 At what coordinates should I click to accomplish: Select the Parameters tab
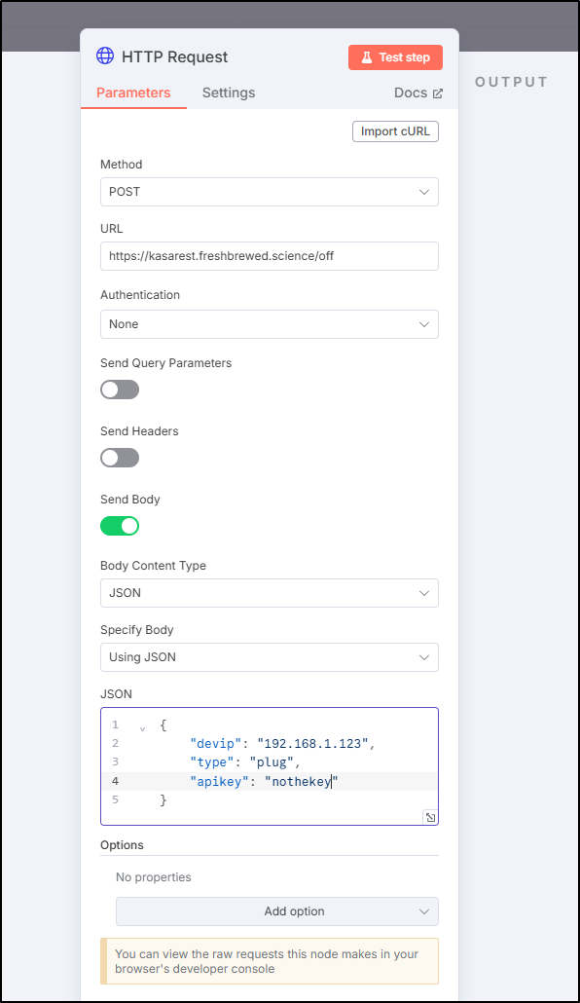pos(133,93)
